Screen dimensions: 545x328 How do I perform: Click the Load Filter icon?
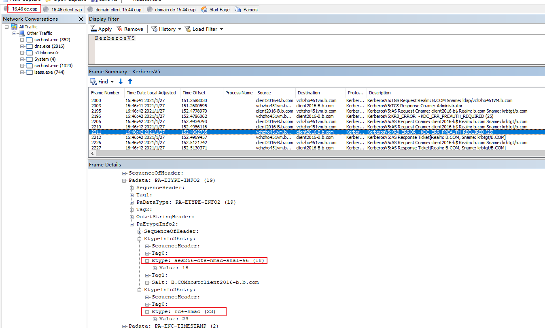pos(188,29)
